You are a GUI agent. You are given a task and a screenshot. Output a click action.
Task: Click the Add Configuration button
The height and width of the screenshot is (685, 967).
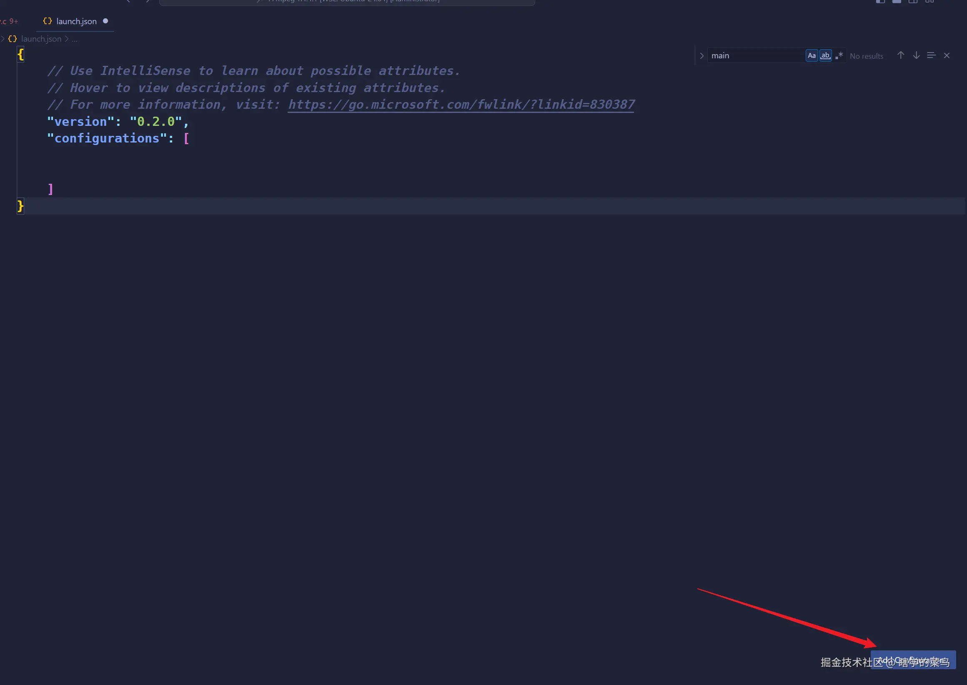[x=913, y=660]
